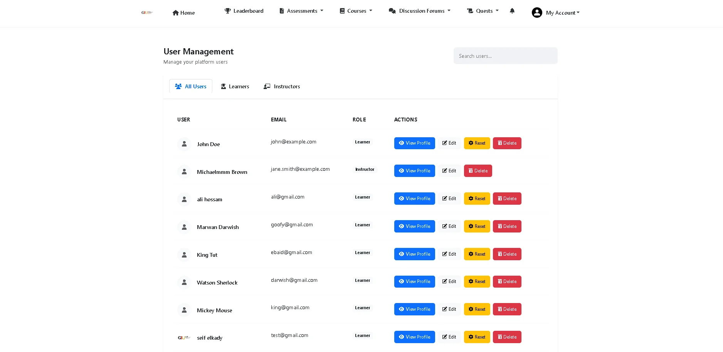Click King Tut's user avatar icon
Viewport: 723px width, 352px height.
click(x=184, y=255)
